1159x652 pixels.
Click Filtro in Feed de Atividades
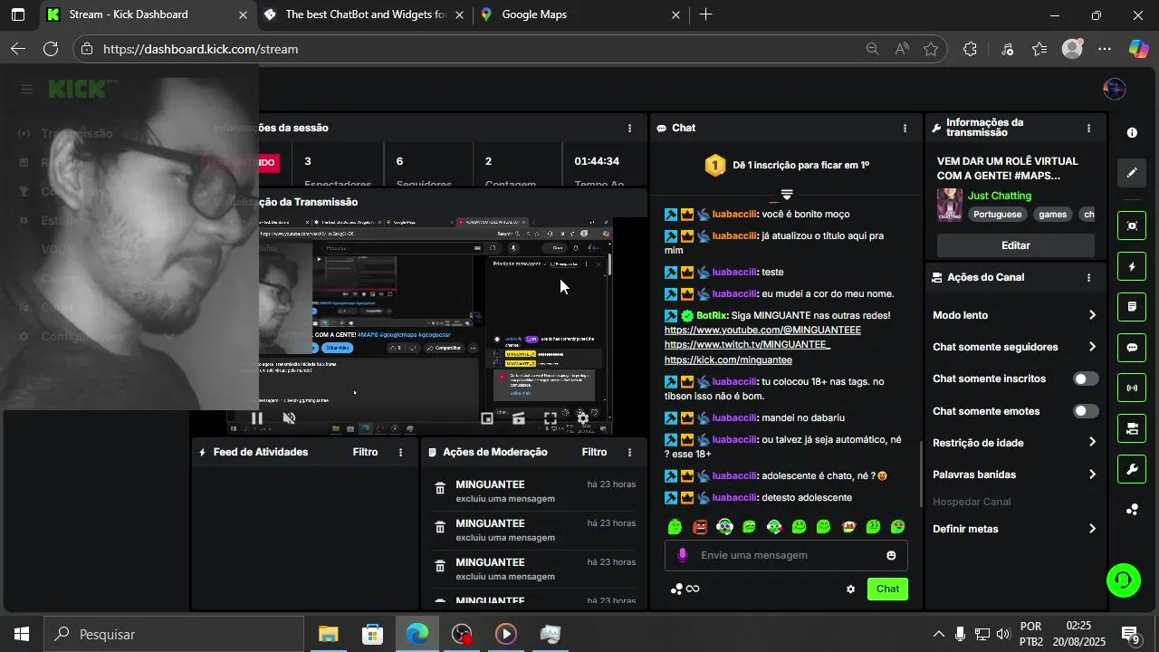point(365,452)
